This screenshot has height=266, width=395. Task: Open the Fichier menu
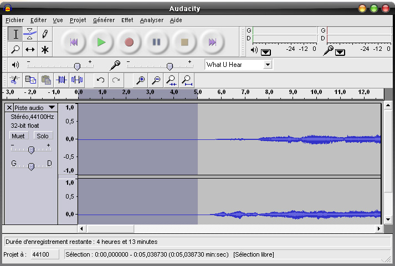click(14, 20)
